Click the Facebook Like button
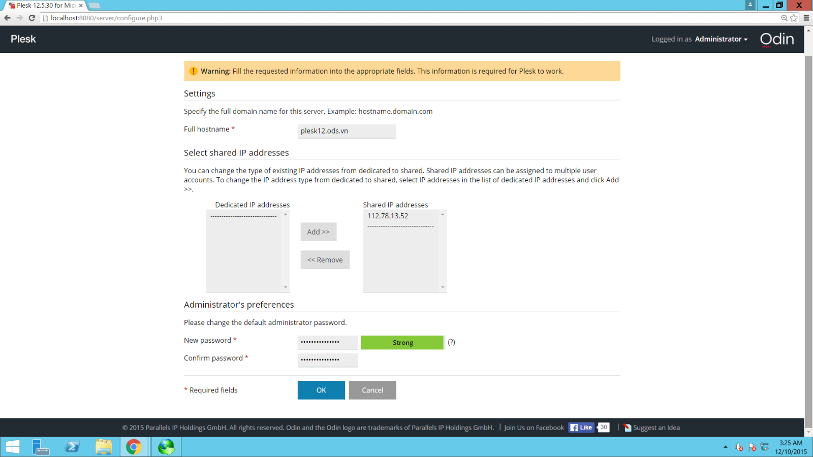Viewport: 813px width, 457px height. pos(581,428)
